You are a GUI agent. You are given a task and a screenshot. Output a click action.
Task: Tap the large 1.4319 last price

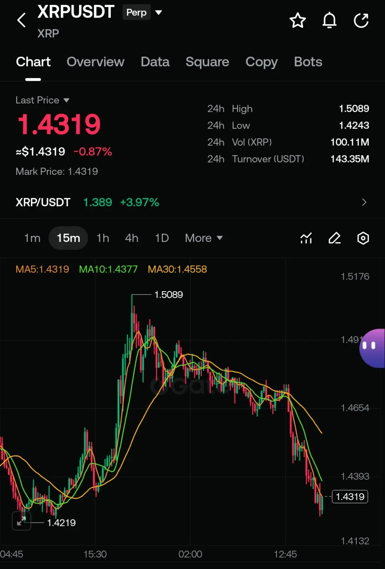(x=59, y=124)
